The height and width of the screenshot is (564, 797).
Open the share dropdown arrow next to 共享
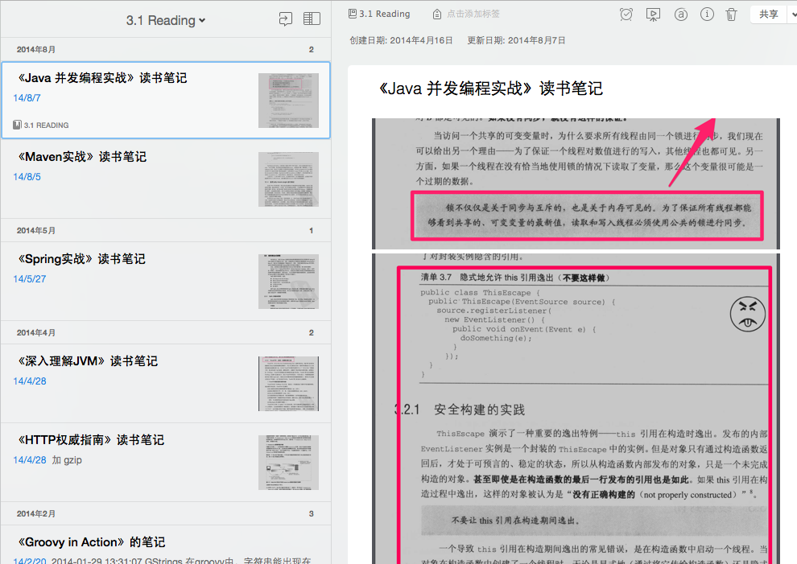click(x=793, y=14)
